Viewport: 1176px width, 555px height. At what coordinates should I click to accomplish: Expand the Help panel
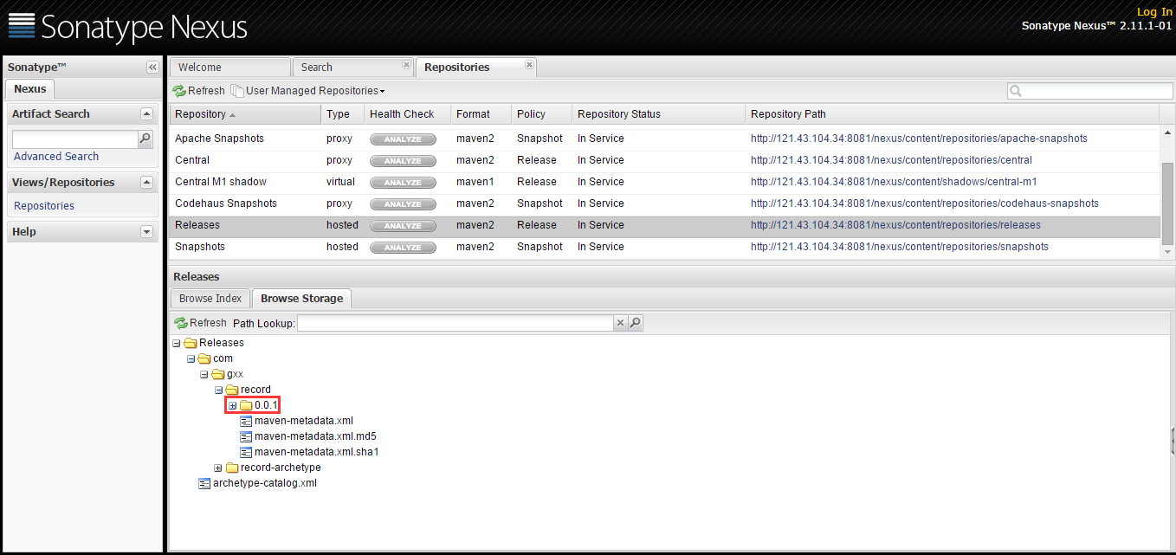click(x=146, y=231)
